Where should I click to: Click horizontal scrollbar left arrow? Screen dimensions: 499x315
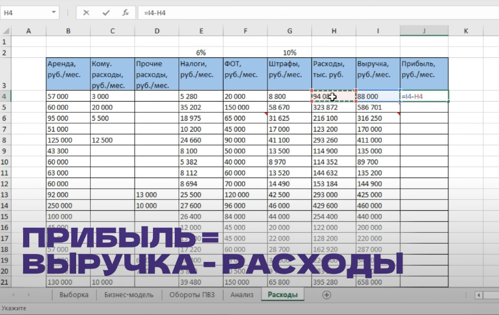[479, 296]
